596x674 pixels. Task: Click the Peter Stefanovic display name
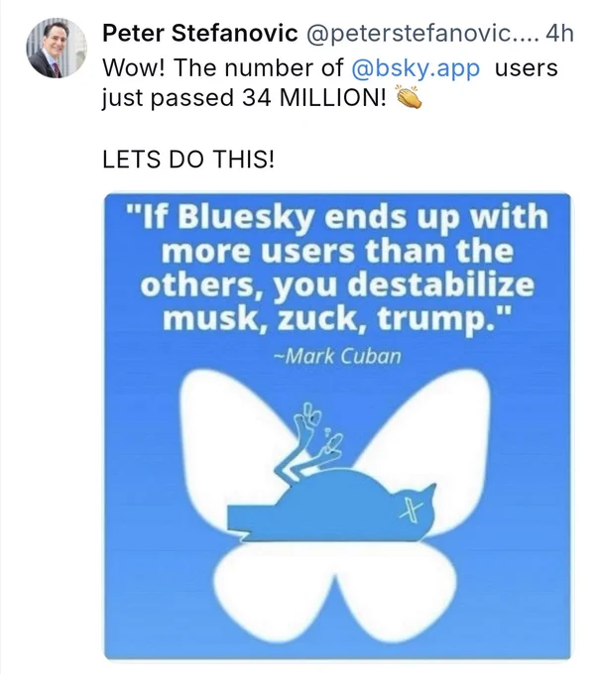200,33
